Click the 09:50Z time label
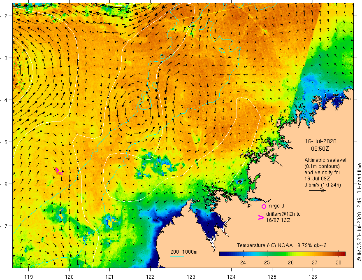 (x=320, y=149)
